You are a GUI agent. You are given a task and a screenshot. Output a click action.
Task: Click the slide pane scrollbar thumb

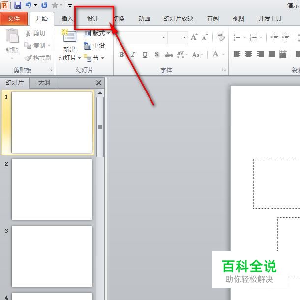tap(100, 127)
